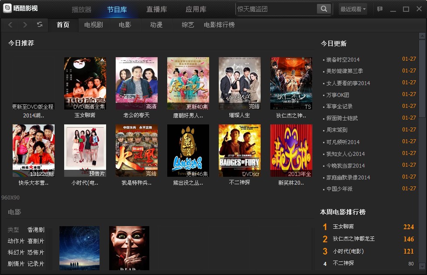This screenshot has width=427, height=275.
Task: Open 女人要看的事2014 update
Action: click(x=348, y=83)
